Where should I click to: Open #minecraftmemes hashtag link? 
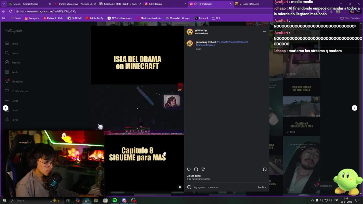click(x=205, y=45)
